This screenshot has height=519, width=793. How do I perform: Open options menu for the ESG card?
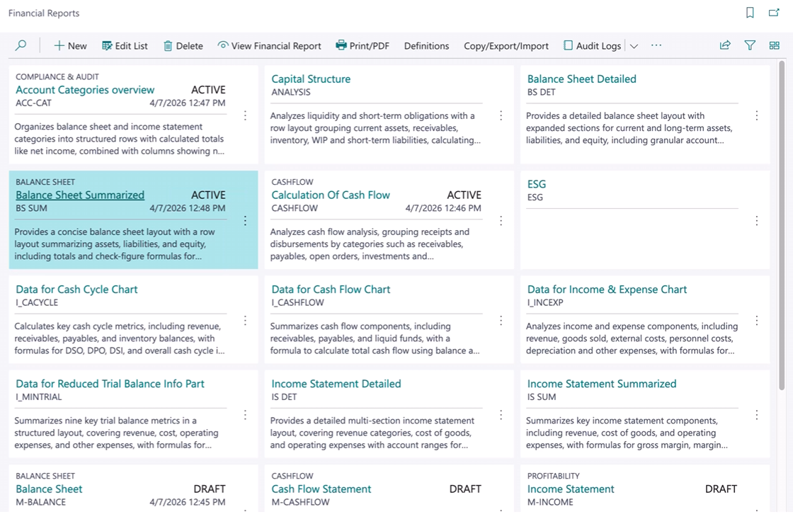pyautogui.click(x=757, y=219)
